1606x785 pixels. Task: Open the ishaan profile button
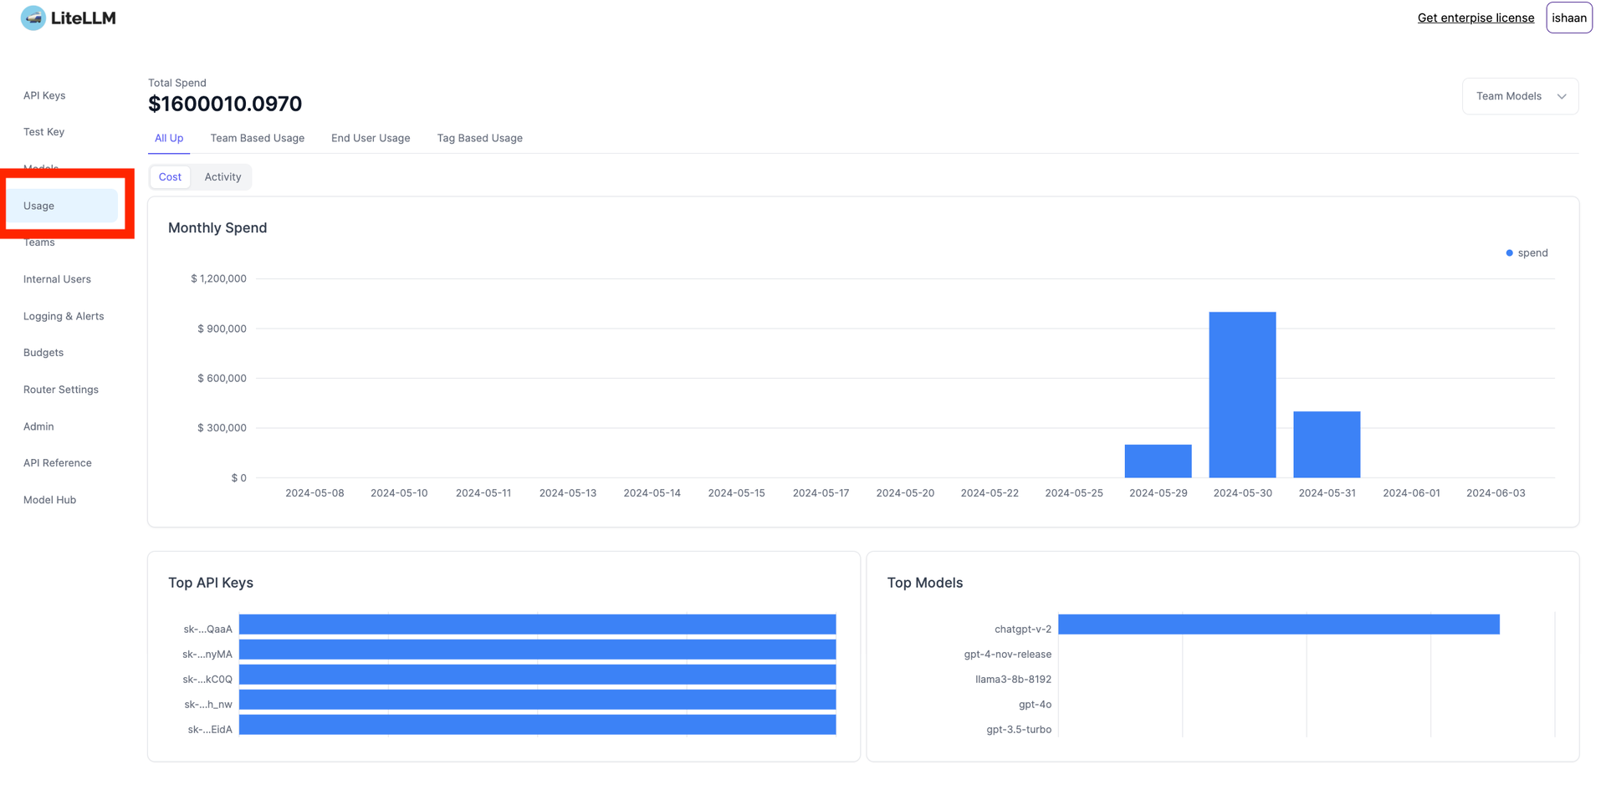1568,18
